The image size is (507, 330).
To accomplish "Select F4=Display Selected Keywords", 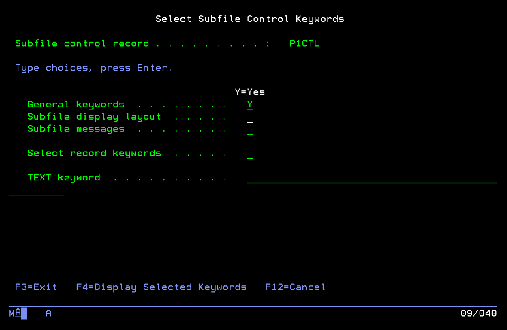I will [161, 287].
